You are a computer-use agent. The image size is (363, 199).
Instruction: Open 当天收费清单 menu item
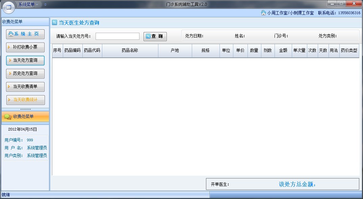point(25,87)
